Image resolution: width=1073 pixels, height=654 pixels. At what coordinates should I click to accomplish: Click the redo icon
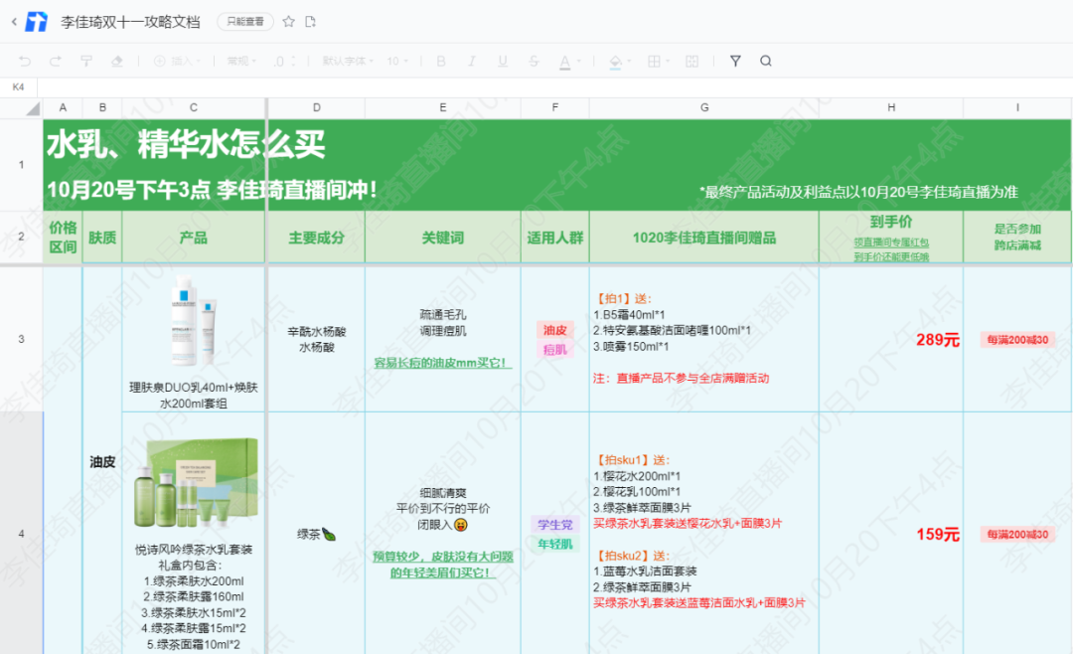56,62
